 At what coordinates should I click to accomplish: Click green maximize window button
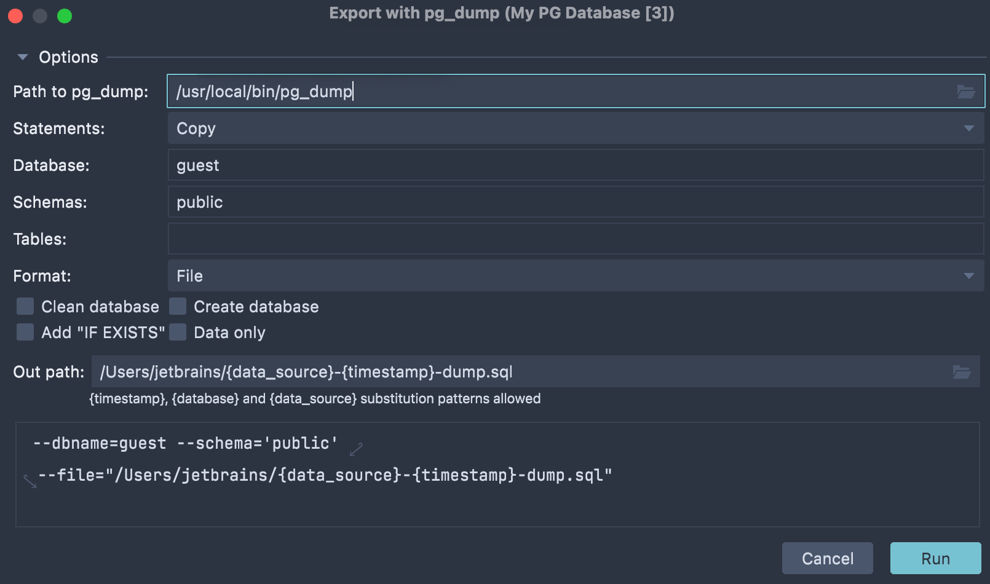(65, 16)
